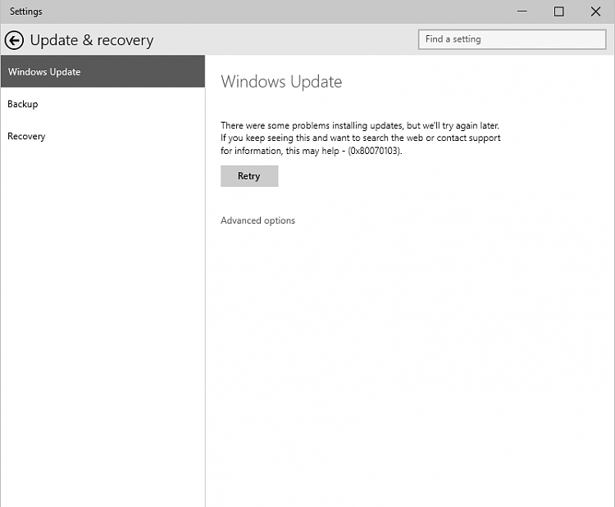Click the Windows Update page heading
This screenshot has width=615, height=507.
(281, 81)
